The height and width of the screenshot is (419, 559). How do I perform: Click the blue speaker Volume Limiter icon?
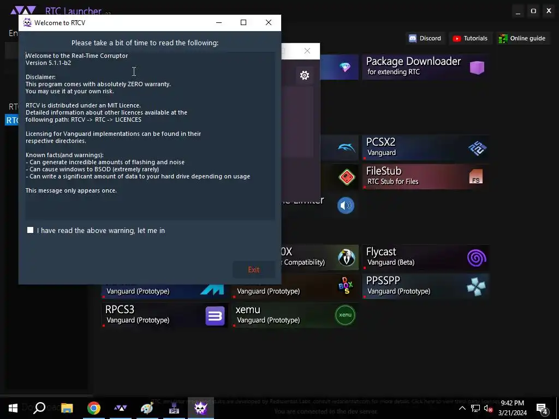tap(346, 206)
